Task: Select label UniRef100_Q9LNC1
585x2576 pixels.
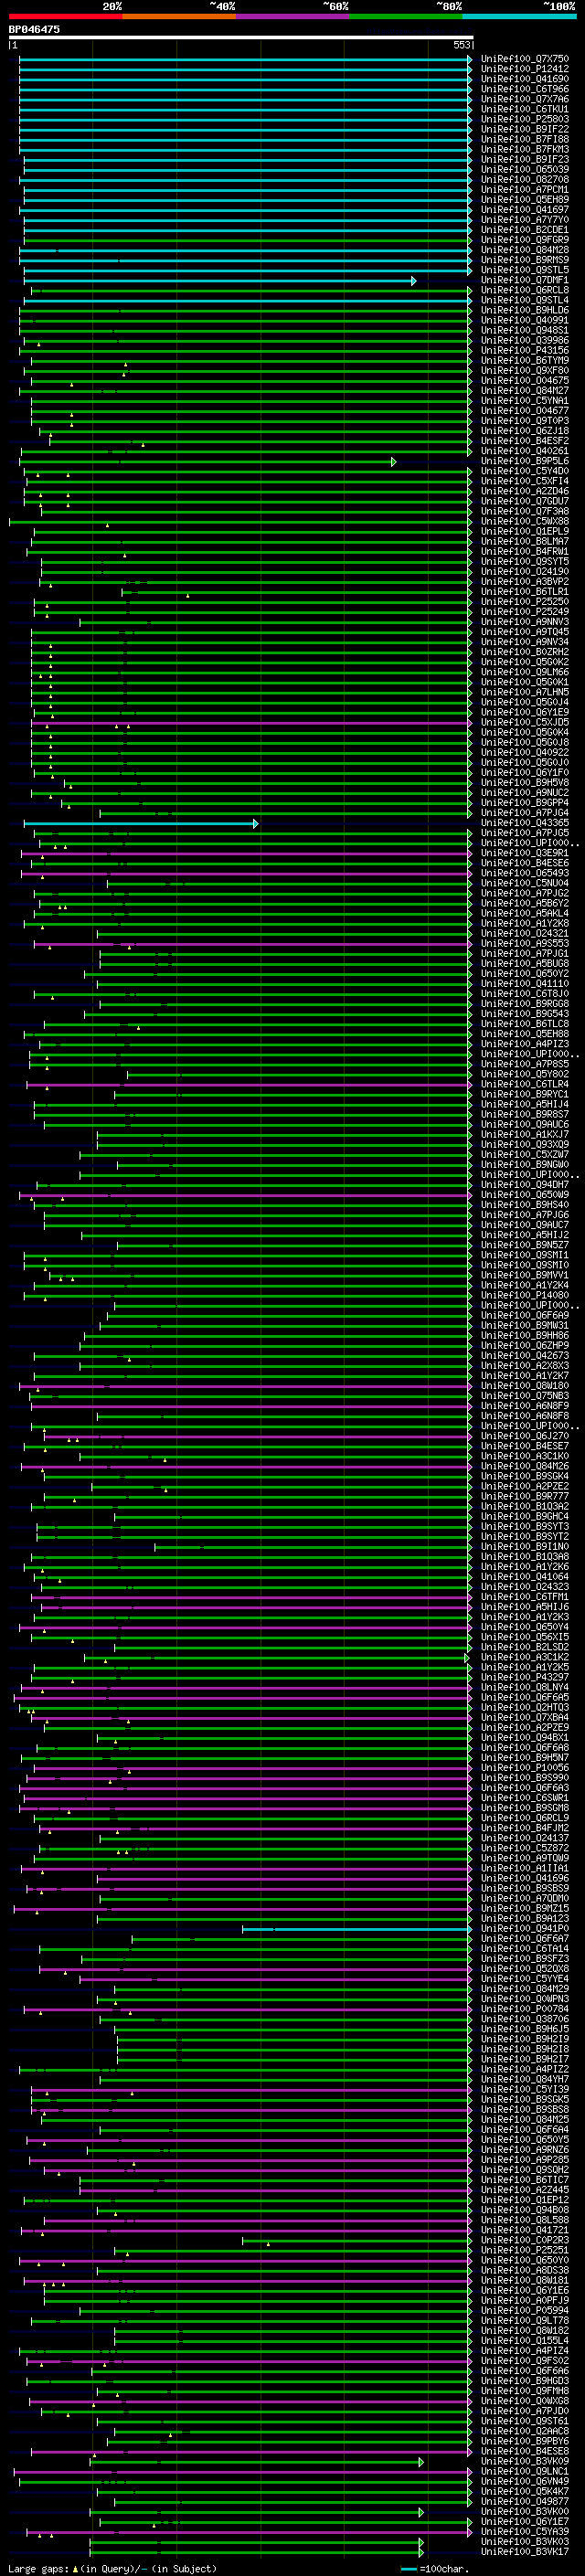Action: click(x=524, y=2471)
